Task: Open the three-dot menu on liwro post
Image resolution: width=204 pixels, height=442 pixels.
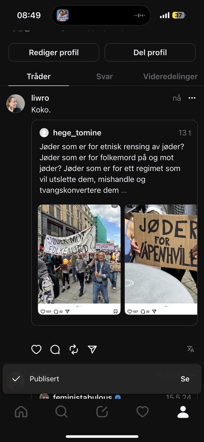Action: coord(192,98)
